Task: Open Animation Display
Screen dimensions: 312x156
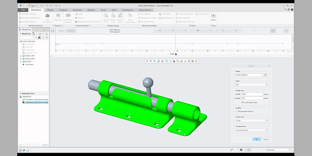Action: click(x=27, y=21)
